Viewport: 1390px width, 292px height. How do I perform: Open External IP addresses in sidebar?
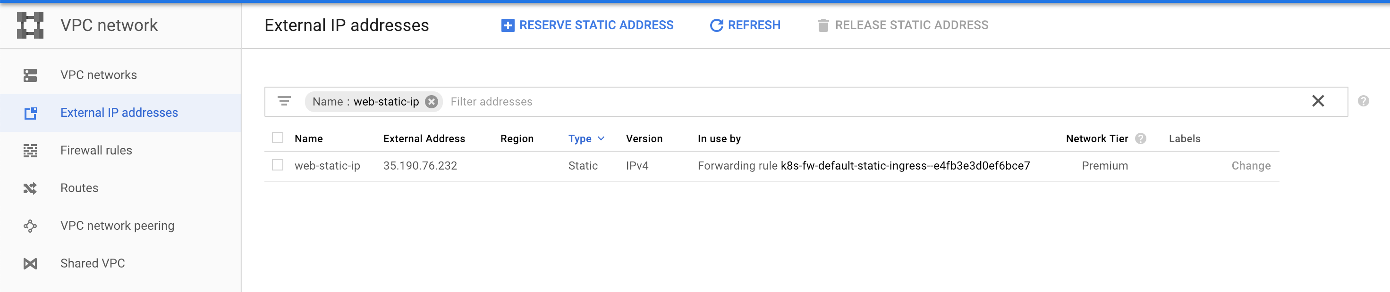click(x=119, y=113)
